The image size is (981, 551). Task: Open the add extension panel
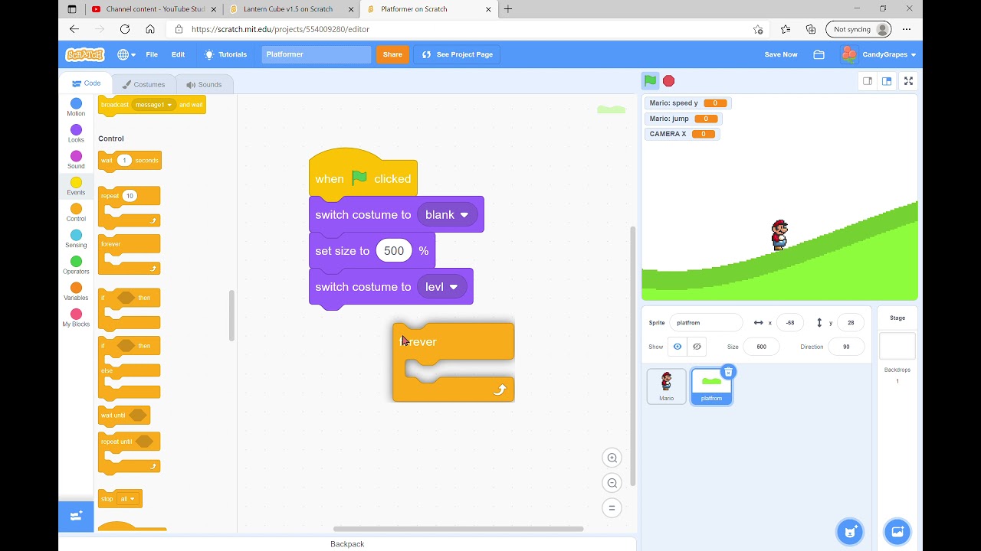click(76, 516)
